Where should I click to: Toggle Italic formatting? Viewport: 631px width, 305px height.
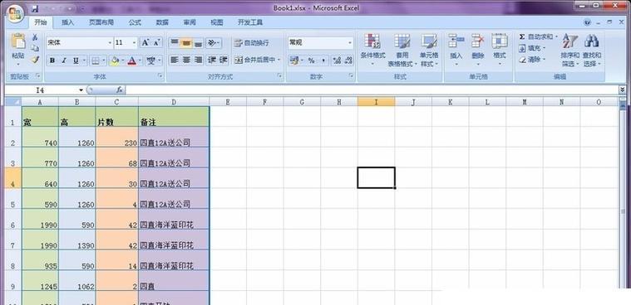click(x=63, y=61)
